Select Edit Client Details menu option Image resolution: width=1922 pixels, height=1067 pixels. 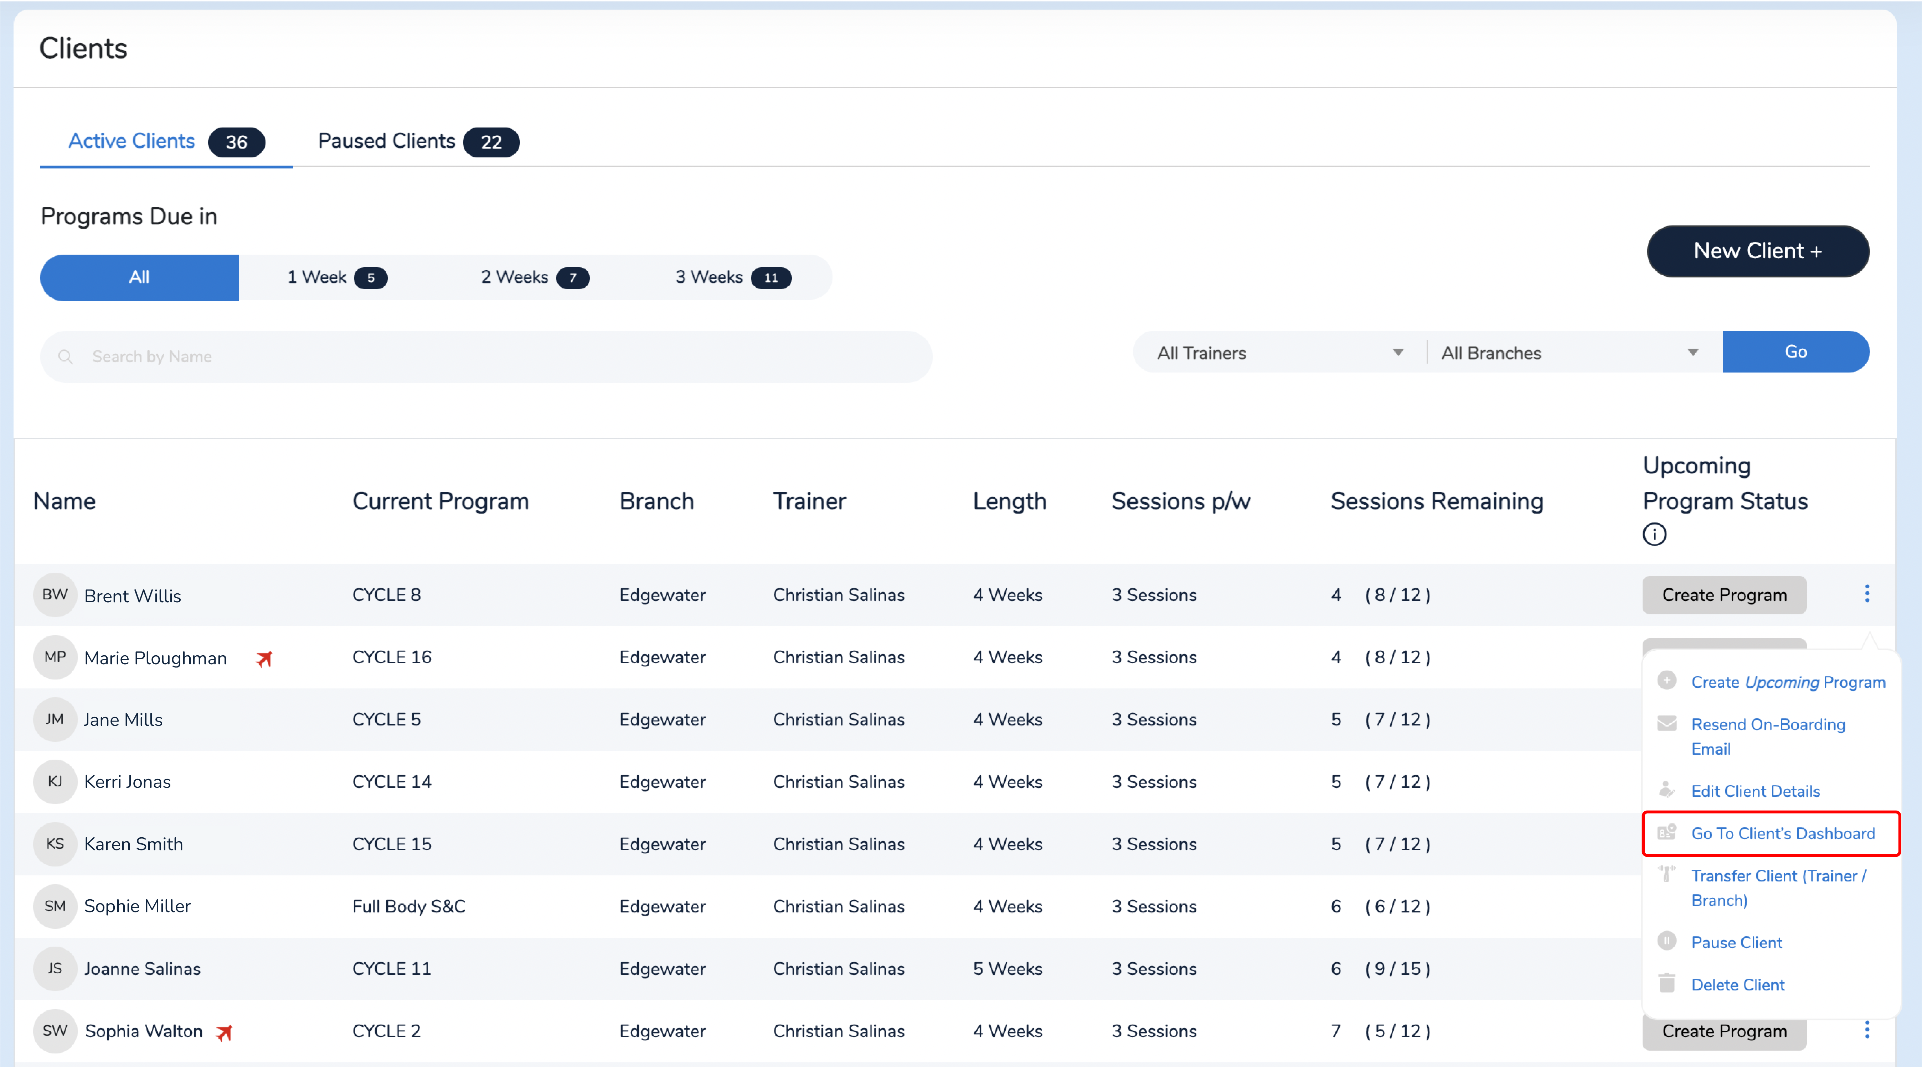[x=1755, y=791]
